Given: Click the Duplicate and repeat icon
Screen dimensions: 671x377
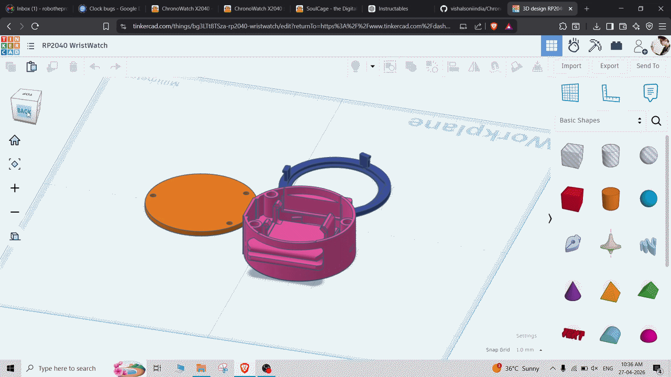Looking at the screenshot, I should [x=52, y=66].
